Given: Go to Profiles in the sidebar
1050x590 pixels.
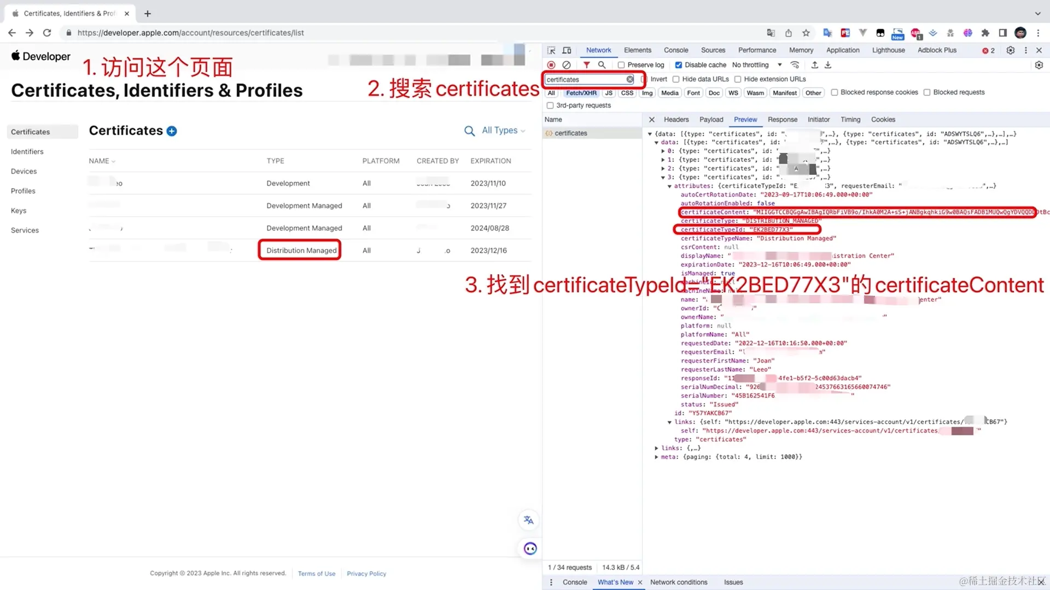Looking at the screenshot, I should [23, 191].
